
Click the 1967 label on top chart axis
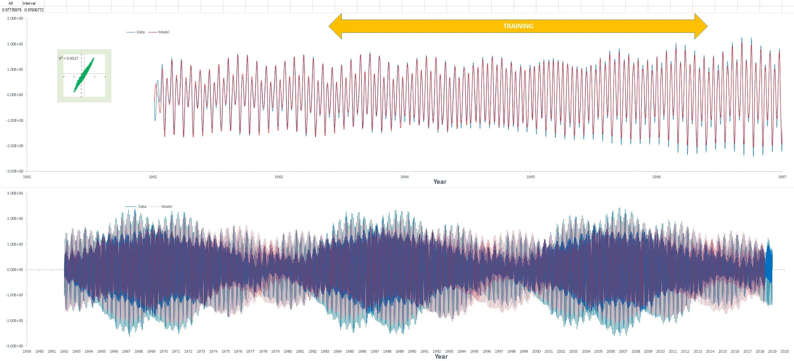pos(782,177)
